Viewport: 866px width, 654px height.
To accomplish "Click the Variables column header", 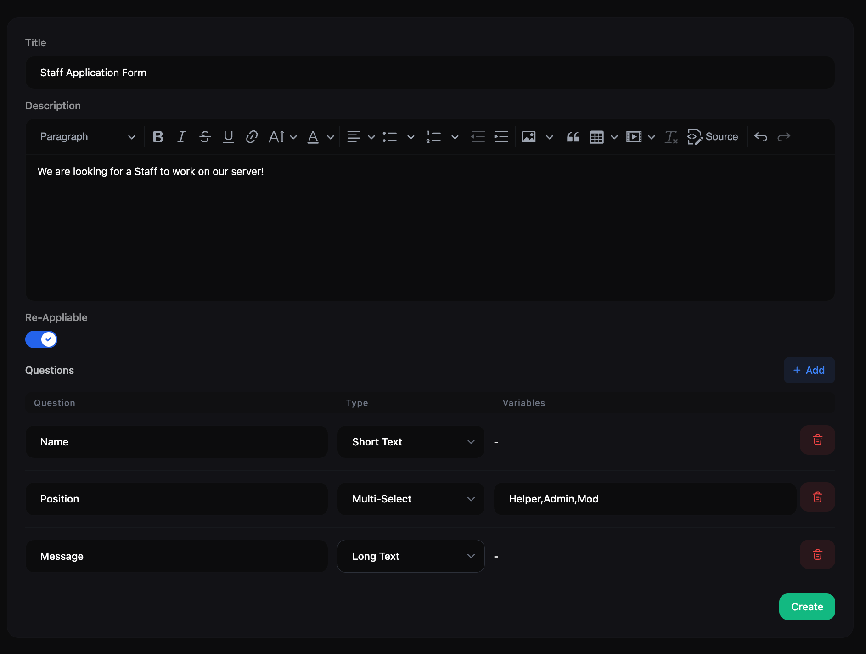I will pos(524,403).
